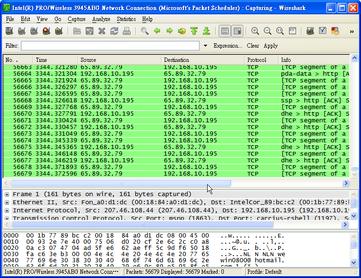Open the Help menu
Viewport: 361px width, 278px height.
click(147, 19)
